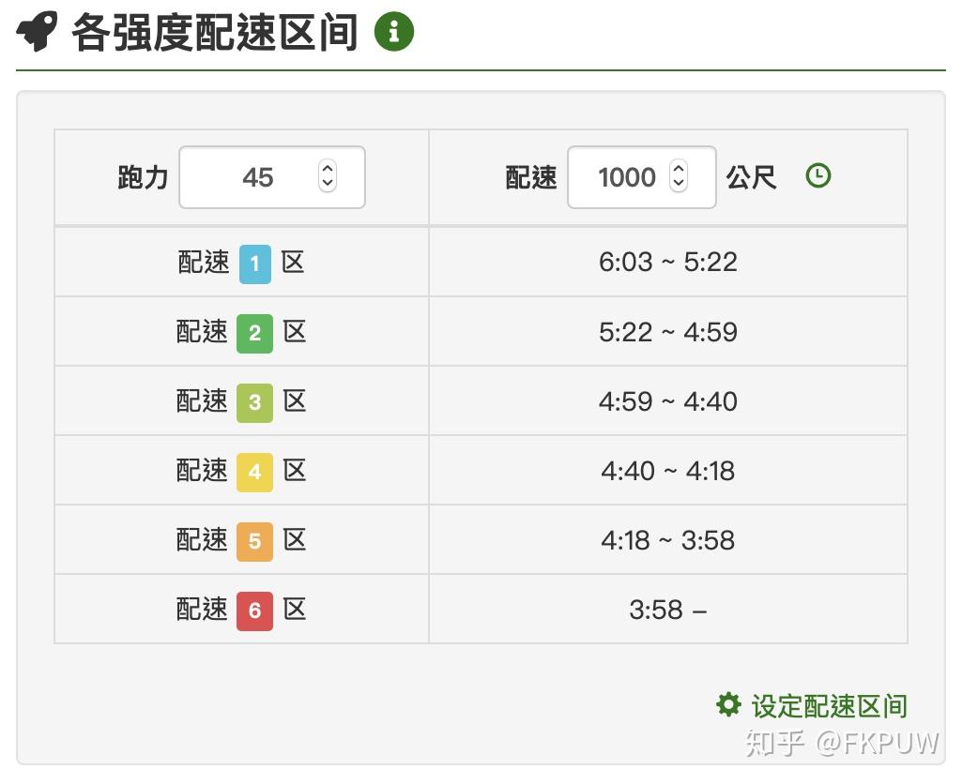Click the green info icon beside title
Viewport: 963px width, 784px height.
click(x=394, y=33)
